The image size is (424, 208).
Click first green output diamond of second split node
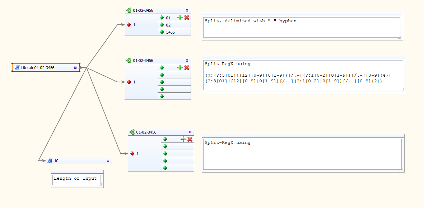click(x=162, y=68)
